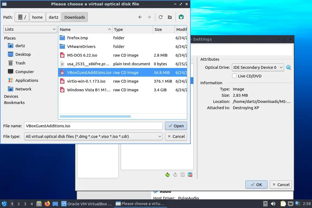Launch file manager from taskbar
312x208 pixels.
[x=39, y=204]
